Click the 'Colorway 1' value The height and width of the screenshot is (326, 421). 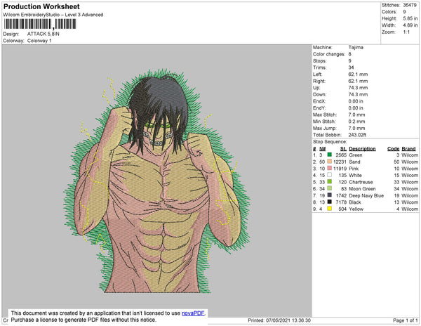click(x=39, y=41)
